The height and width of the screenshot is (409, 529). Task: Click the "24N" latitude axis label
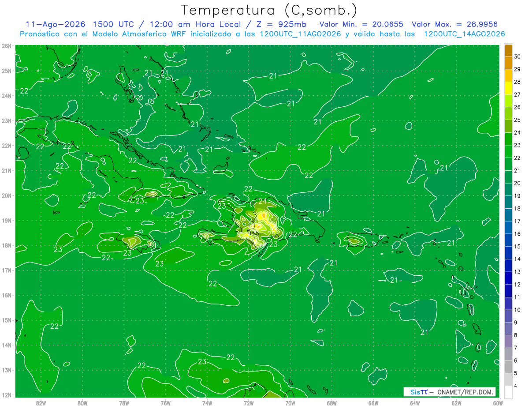point(6,96)
